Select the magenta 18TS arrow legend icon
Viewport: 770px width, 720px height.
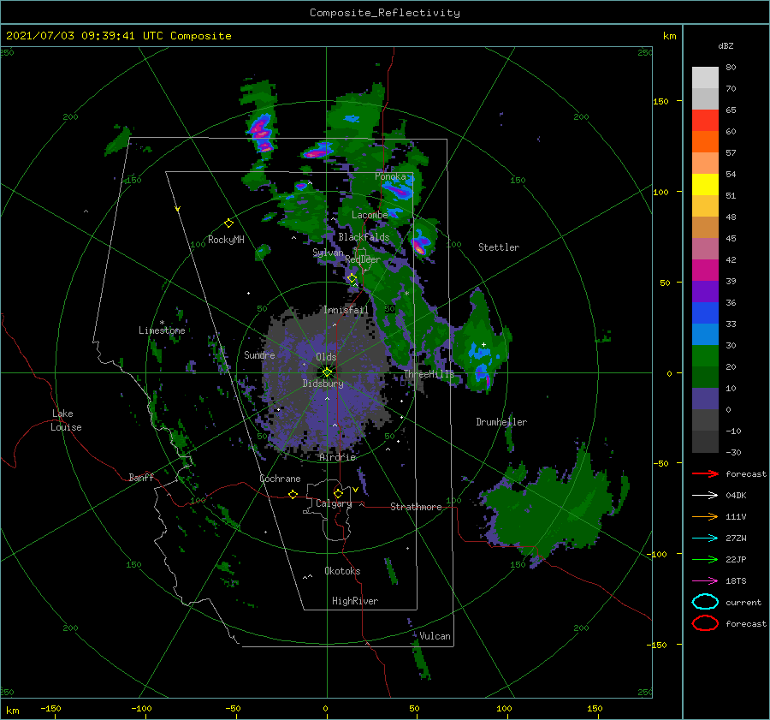[705, 581]
